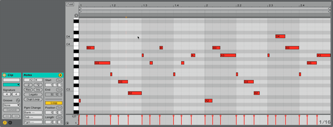Click the orange insert marker triangle

click(x=126, y=17)
